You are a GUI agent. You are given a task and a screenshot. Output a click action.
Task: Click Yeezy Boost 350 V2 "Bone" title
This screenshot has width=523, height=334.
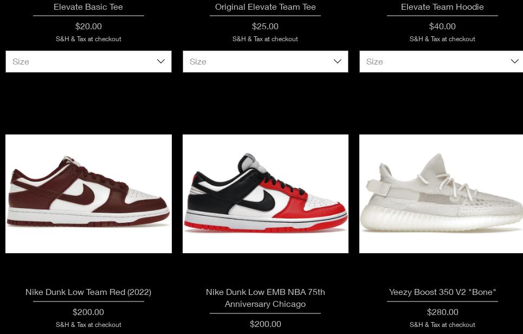point(442,292)
